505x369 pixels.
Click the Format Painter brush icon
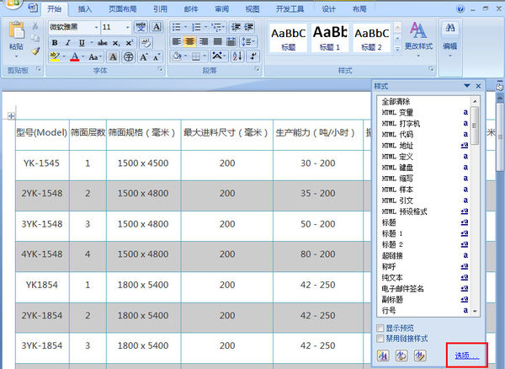36,51
